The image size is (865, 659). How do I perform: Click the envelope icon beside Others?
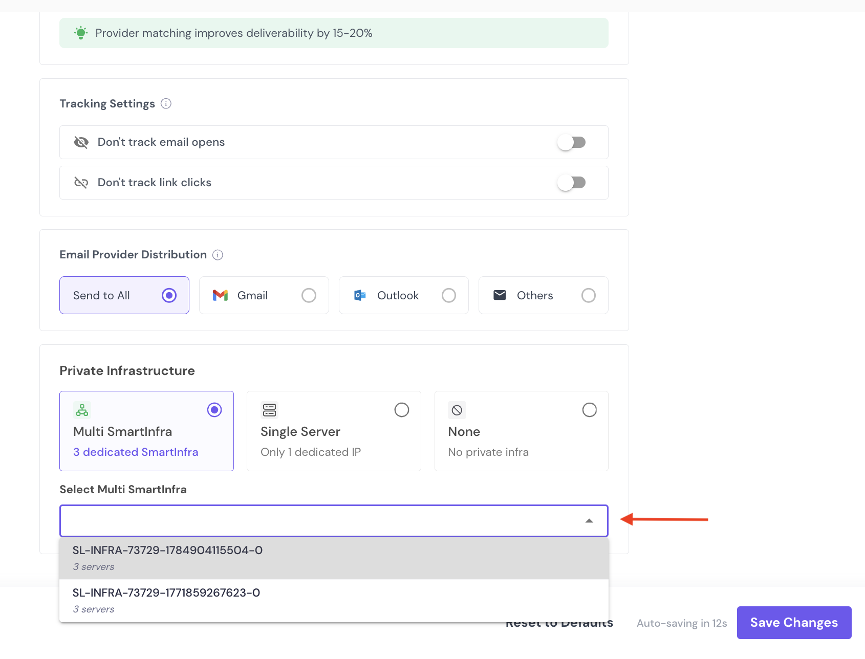pos(500,295)
